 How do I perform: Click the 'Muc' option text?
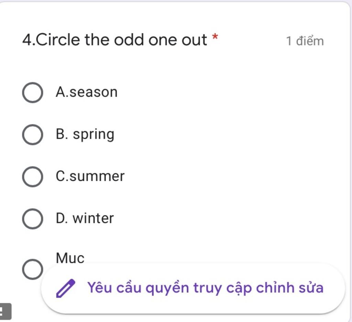click(70, 258)
